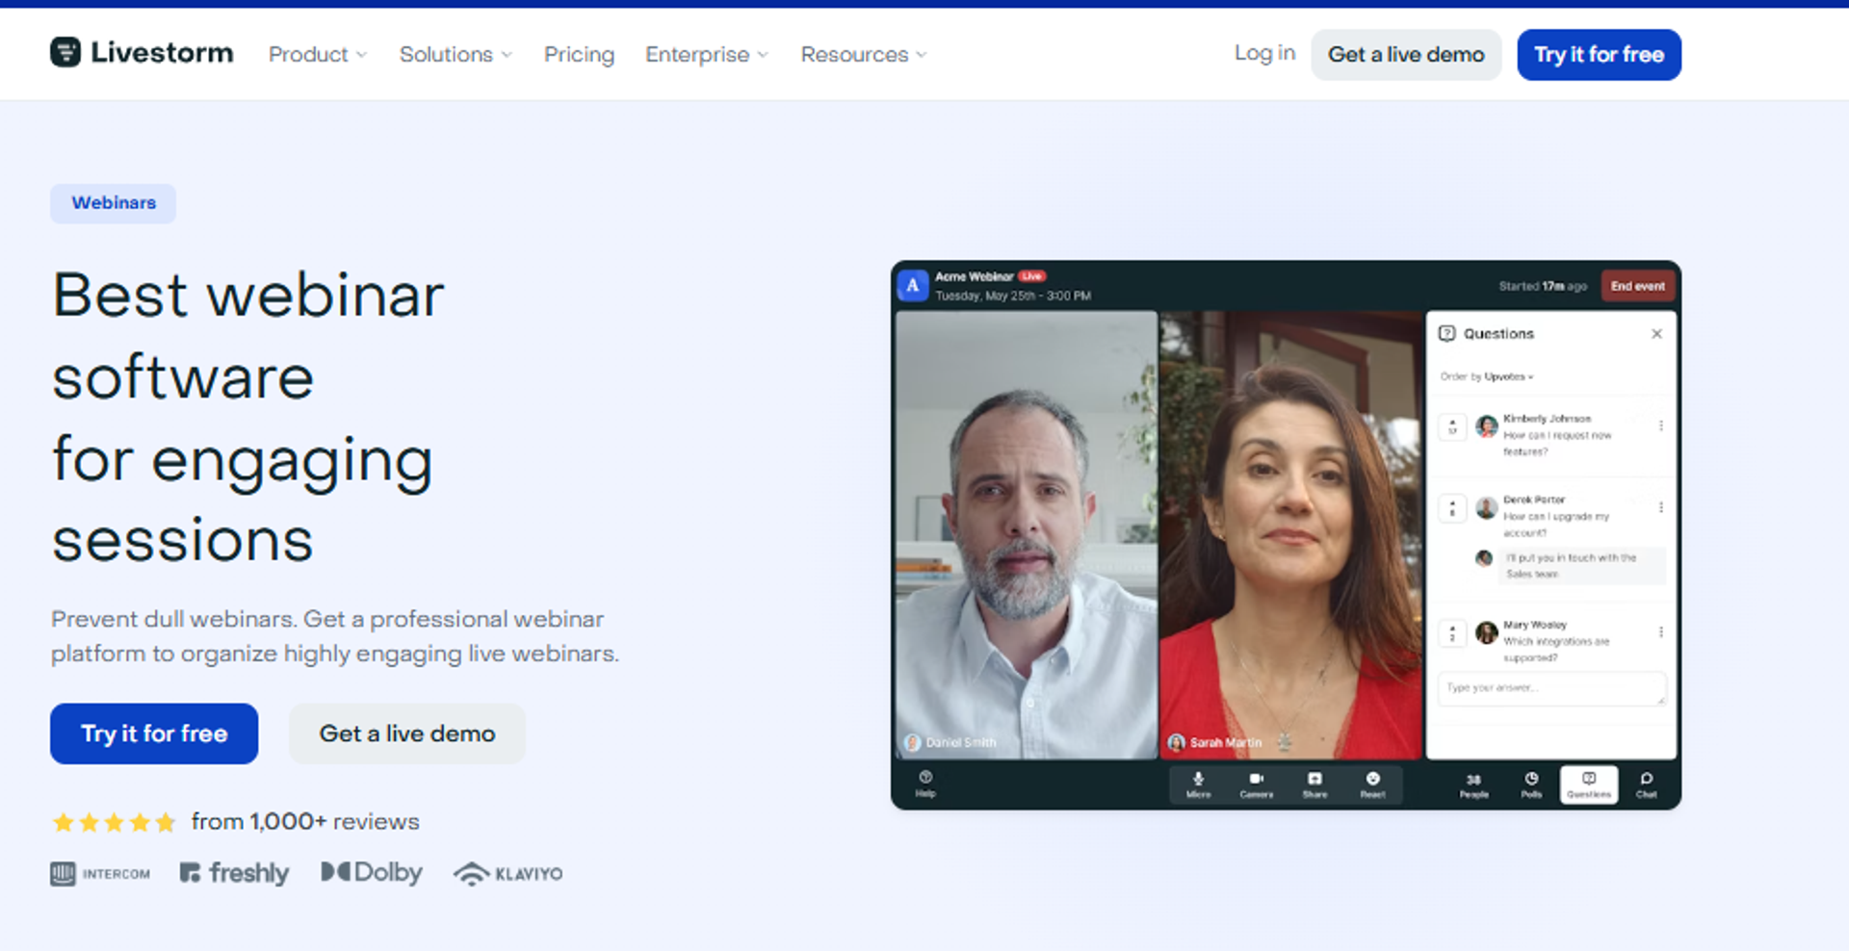Click the 'Best webinar software' headline

tap(248, 417)
